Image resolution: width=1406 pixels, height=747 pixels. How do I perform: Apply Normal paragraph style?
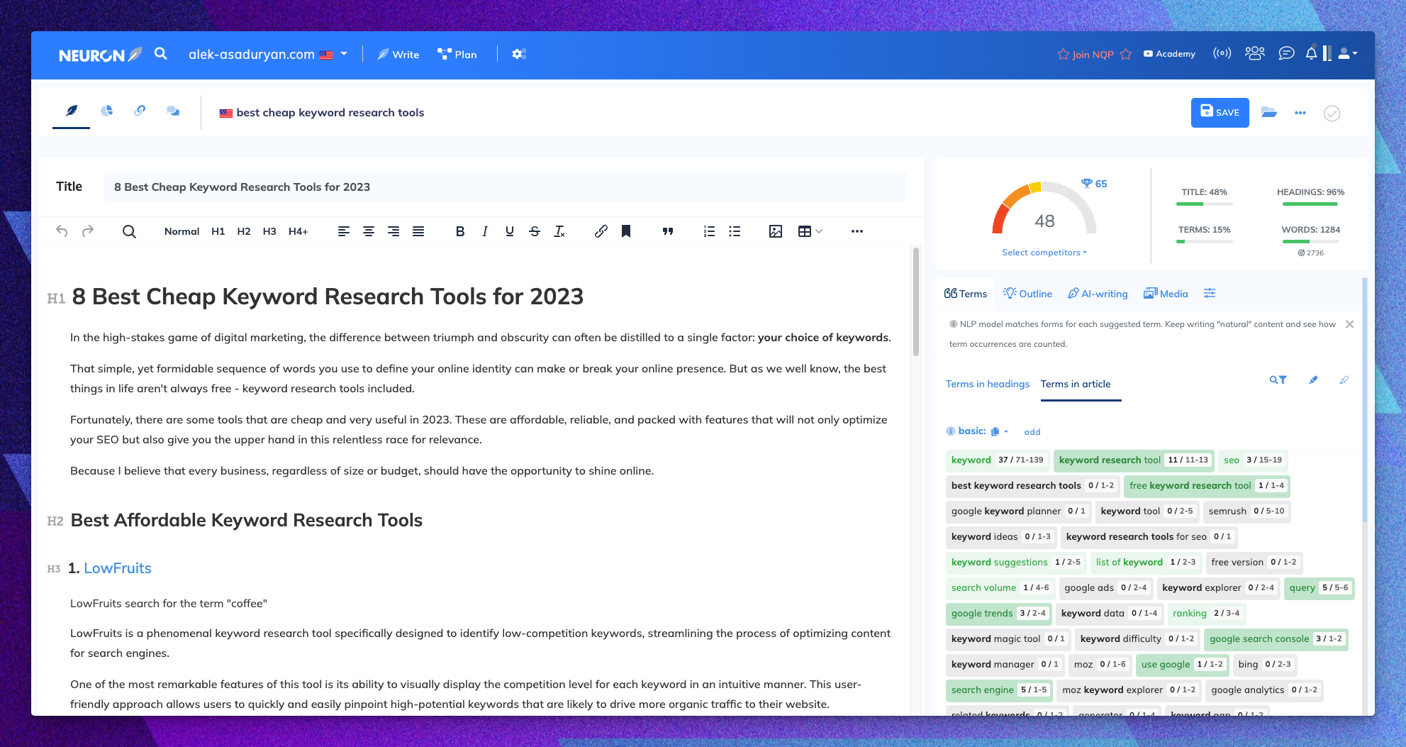pyautogui.click(x=182, y=231)
